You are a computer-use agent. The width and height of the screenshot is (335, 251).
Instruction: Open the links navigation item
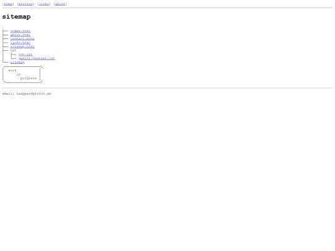[x=44, y=4]
